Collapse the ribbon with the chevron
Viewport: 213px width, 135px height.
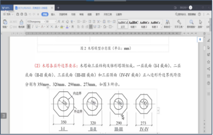pyautogui.click(x=208, y=14)
